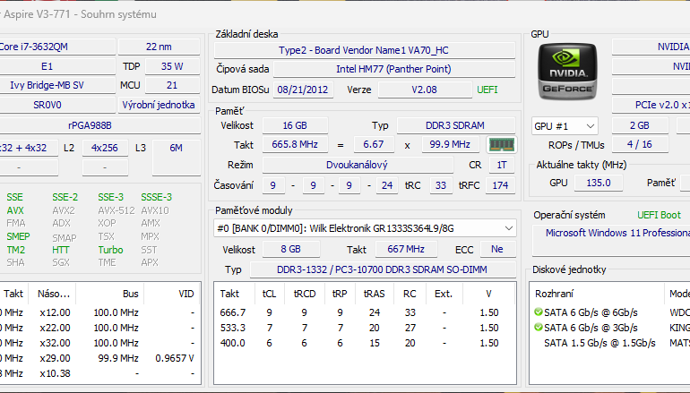690x393 pixels.
Task: Click the Intel HM77 chipset field
Action: click(x=394, y=69)
